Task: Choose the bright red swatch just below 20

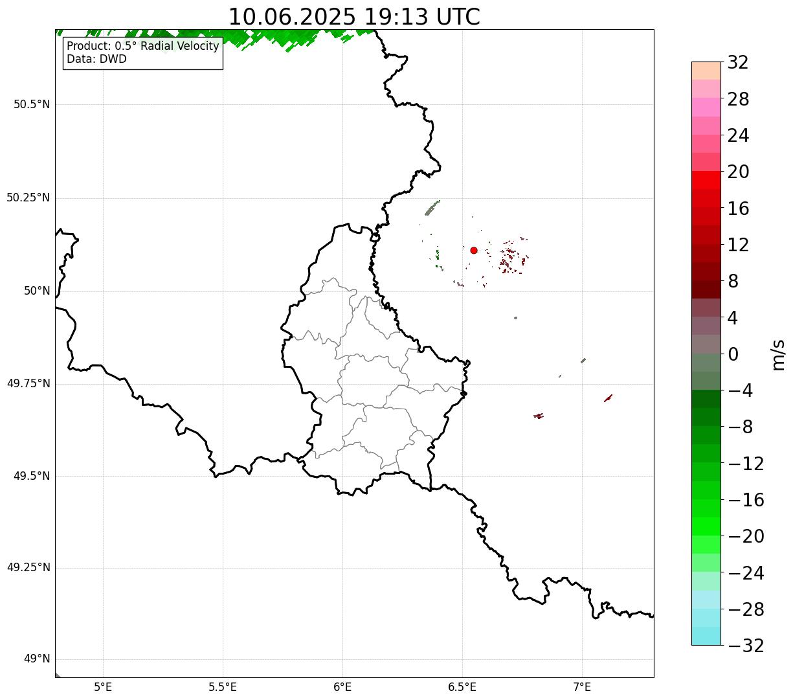Action: click(x=706, y=180)
